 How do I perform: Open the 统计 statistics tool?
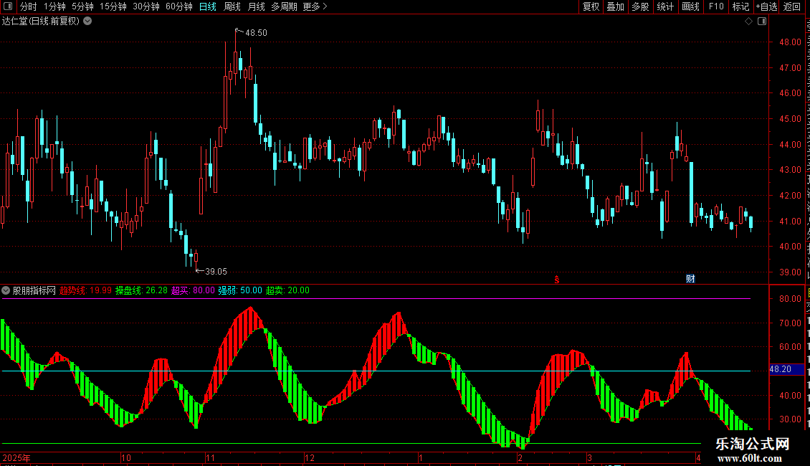coord(664,6)
